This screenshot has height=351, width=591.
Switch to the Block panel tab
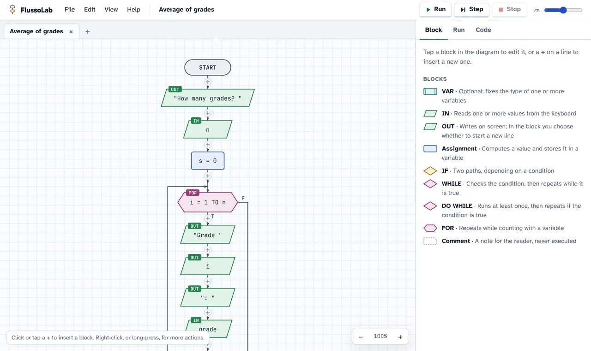(434, 30)
